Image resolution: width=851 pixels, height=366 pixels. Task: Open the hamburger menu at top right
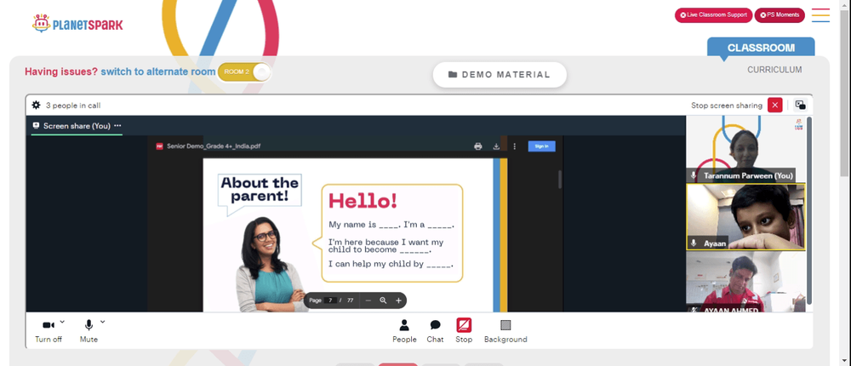pyautogui.click(x=820, y=15)
